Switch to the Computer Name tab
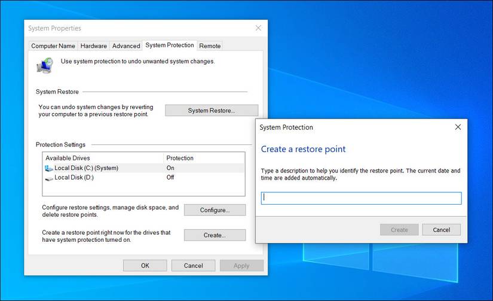Viewport: 493px width, 301px height. [53, 46]
